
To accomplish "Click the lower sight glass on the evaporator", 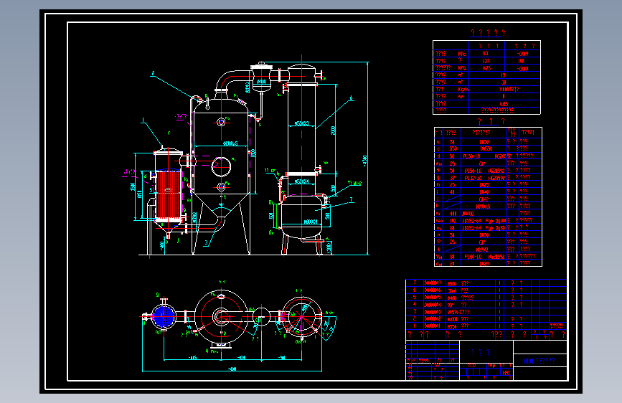I will 221,187.
